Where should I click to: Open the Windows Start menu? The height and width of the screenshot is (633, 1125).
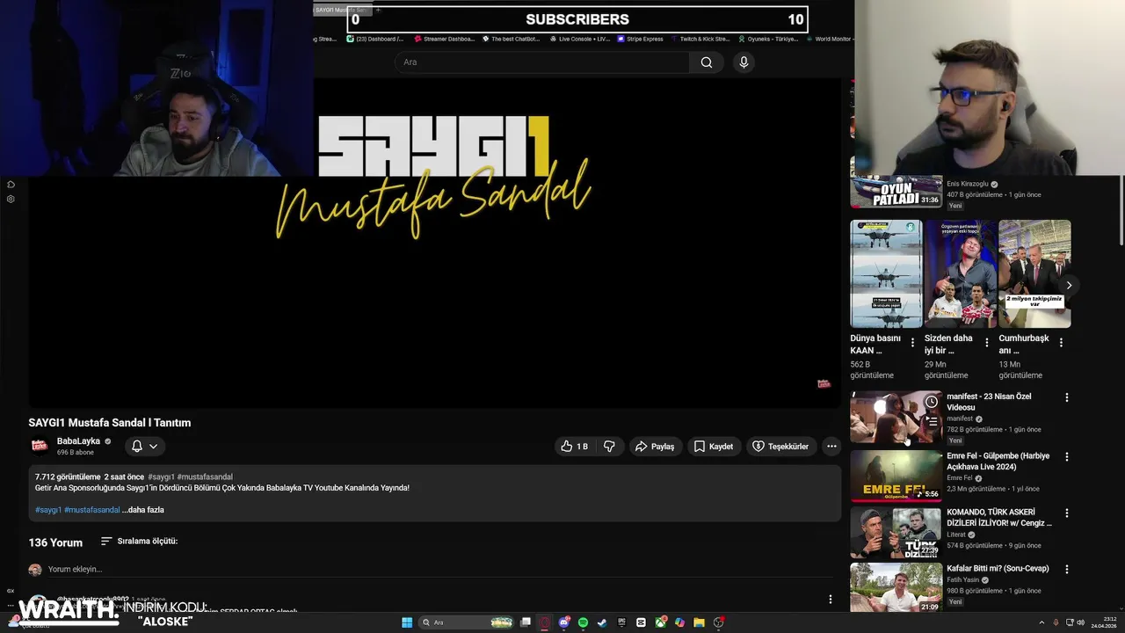tap(407, 622)
